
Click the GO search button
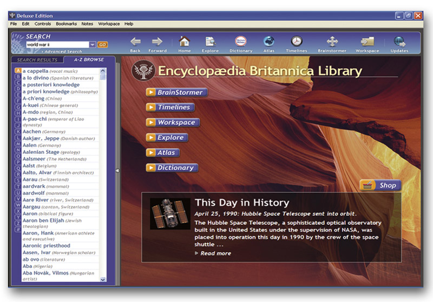click(102, 45)
